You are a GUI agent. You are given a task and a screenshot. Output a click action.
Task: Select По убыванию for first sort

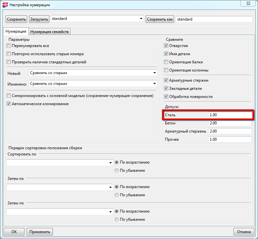pyautogui.click(x=117, y=170)
